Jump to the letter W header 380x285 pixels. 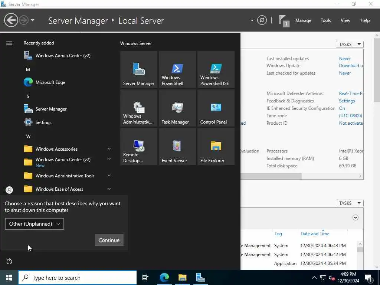28,136
